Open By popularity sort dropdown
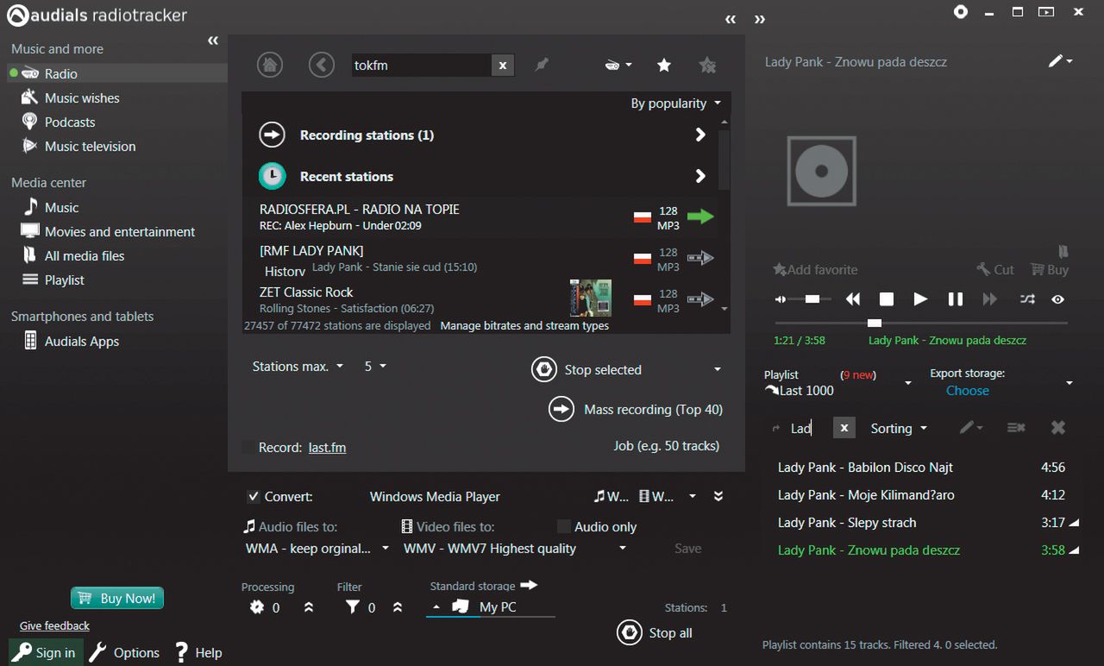 tap(675, 103)
